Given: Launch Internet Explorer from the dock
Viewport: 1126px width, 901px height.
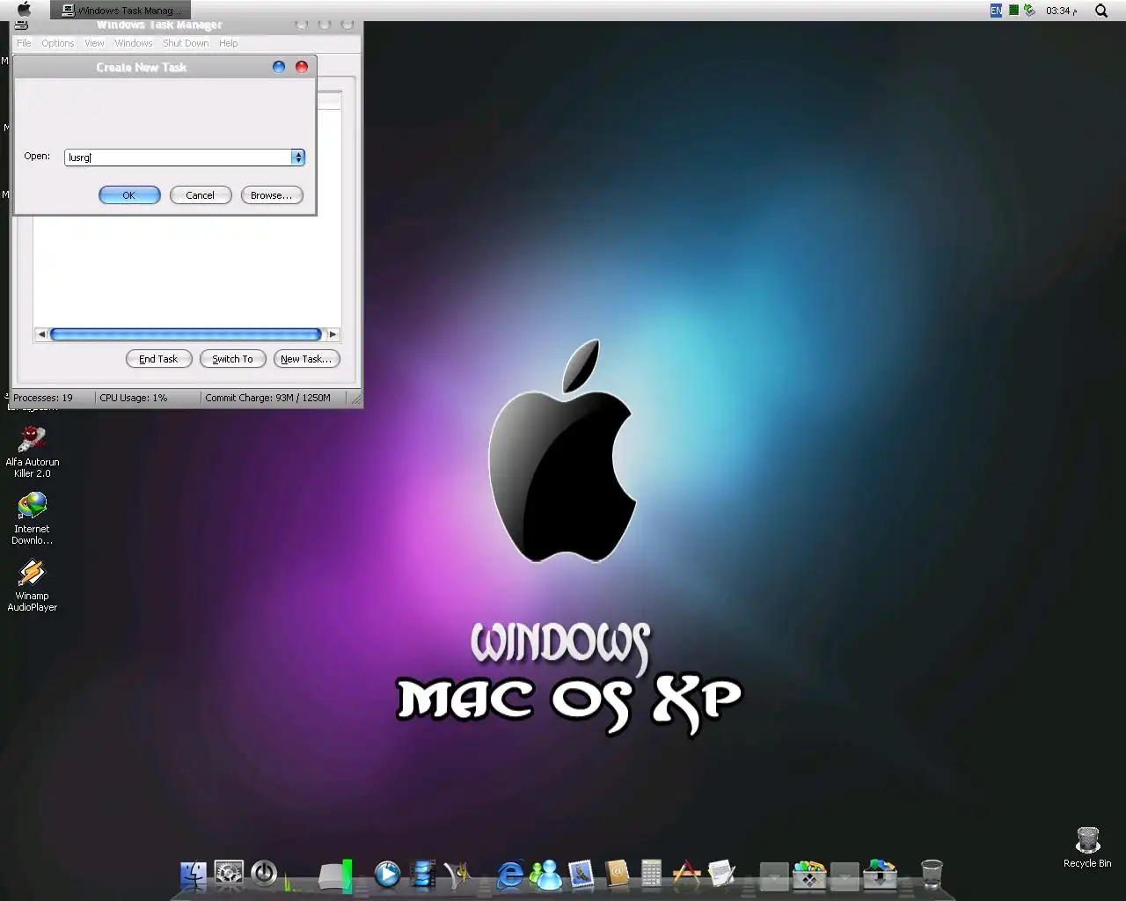Looking at the screenshot, I should (510, 874).
